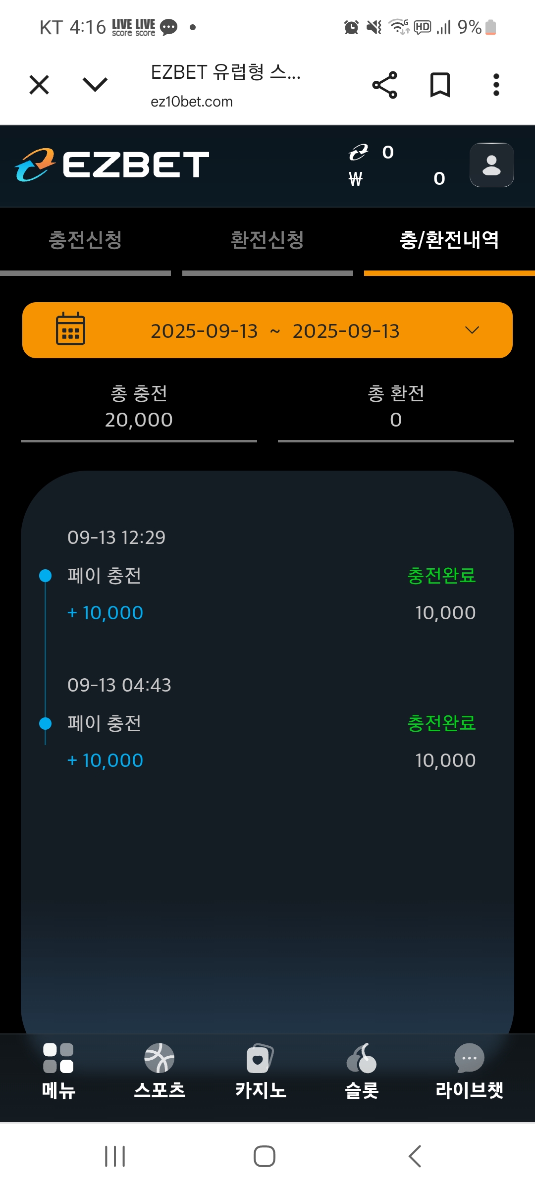Switch to the 충전신청 tab

(x=85, y=240)
